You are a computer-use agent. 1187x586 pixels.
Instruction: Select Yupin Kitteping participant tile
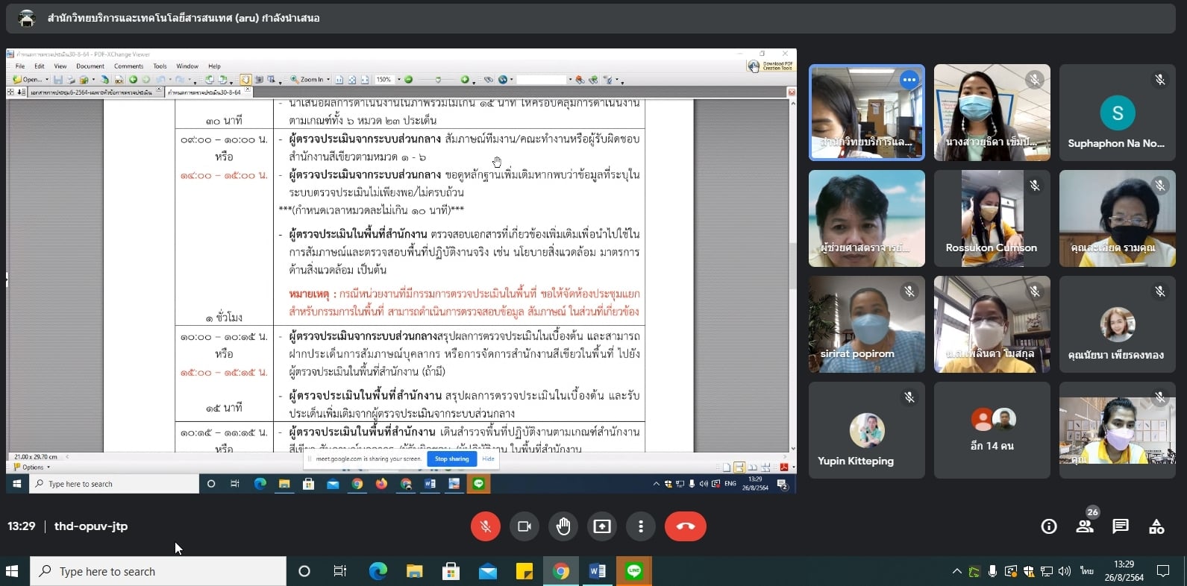pyautogui.click(x=867, y=430)
